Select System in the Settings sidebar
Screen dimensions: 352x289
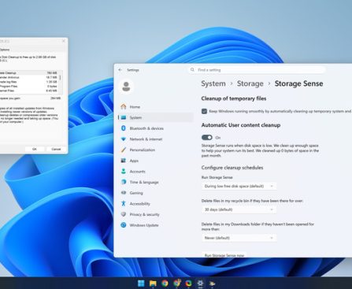[x=156, y=117]
